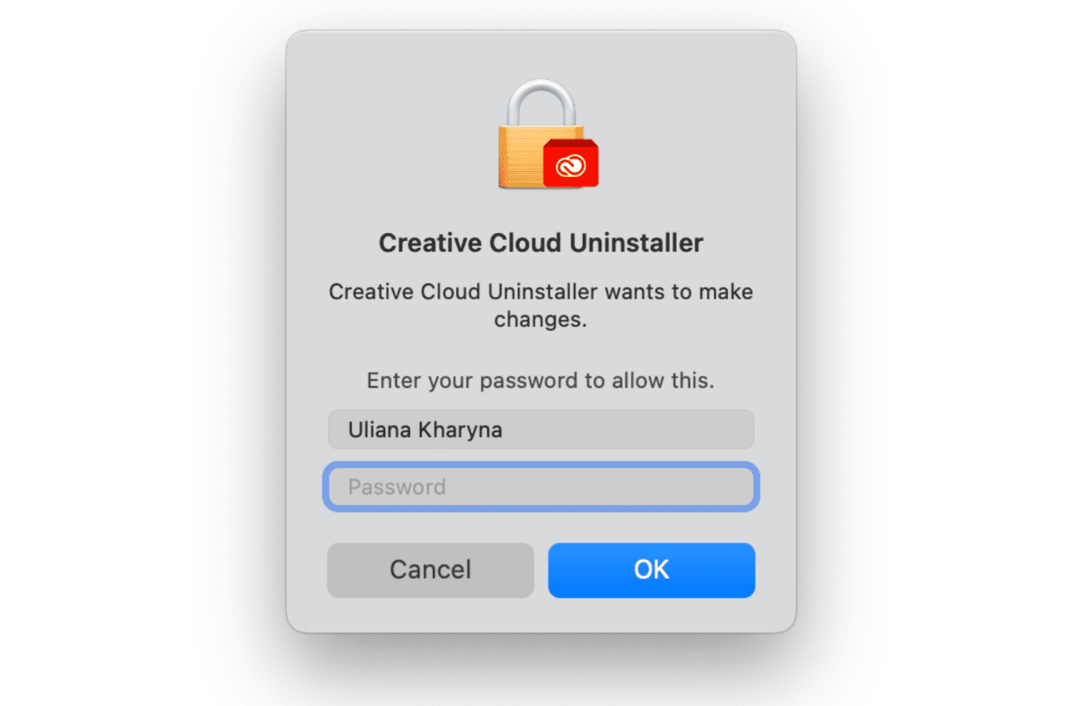The width and height of the screenshot is (1077, 706).
Task: Focus the Uliana Kharyna username field
Action: [x=541, y=430]
